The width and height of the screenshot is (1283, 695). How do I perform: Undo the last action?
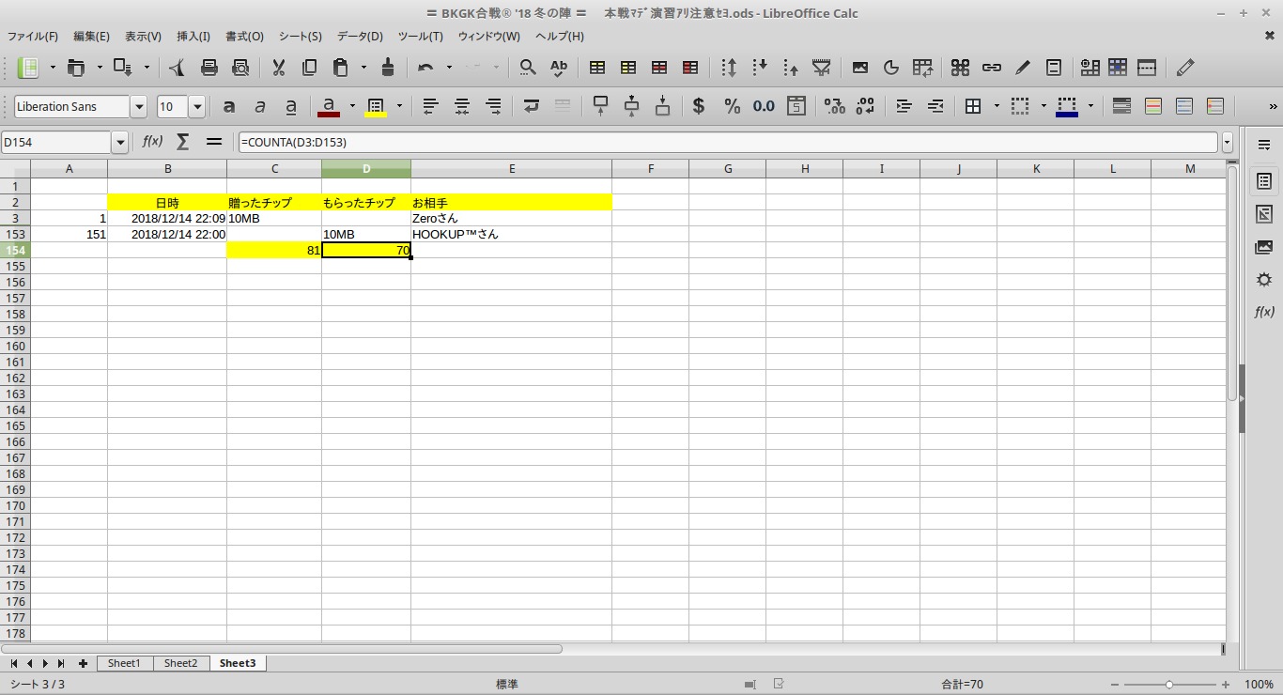[x=425, y=68]
